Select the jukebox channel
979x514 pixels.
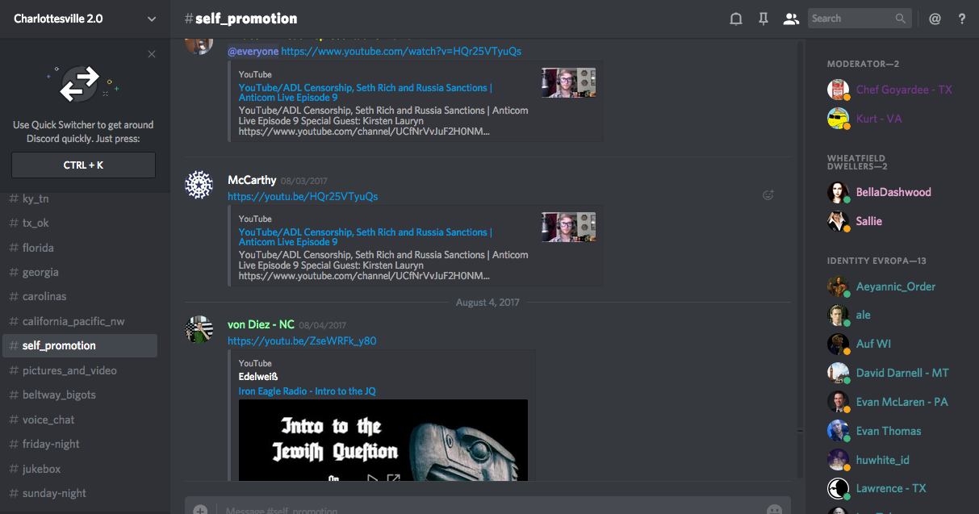(41, 469)
